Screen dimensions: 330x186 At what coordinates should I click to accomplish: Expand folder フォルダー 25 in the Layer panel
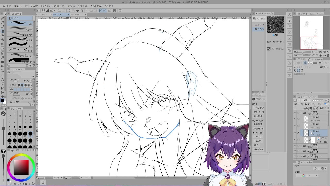301,146
